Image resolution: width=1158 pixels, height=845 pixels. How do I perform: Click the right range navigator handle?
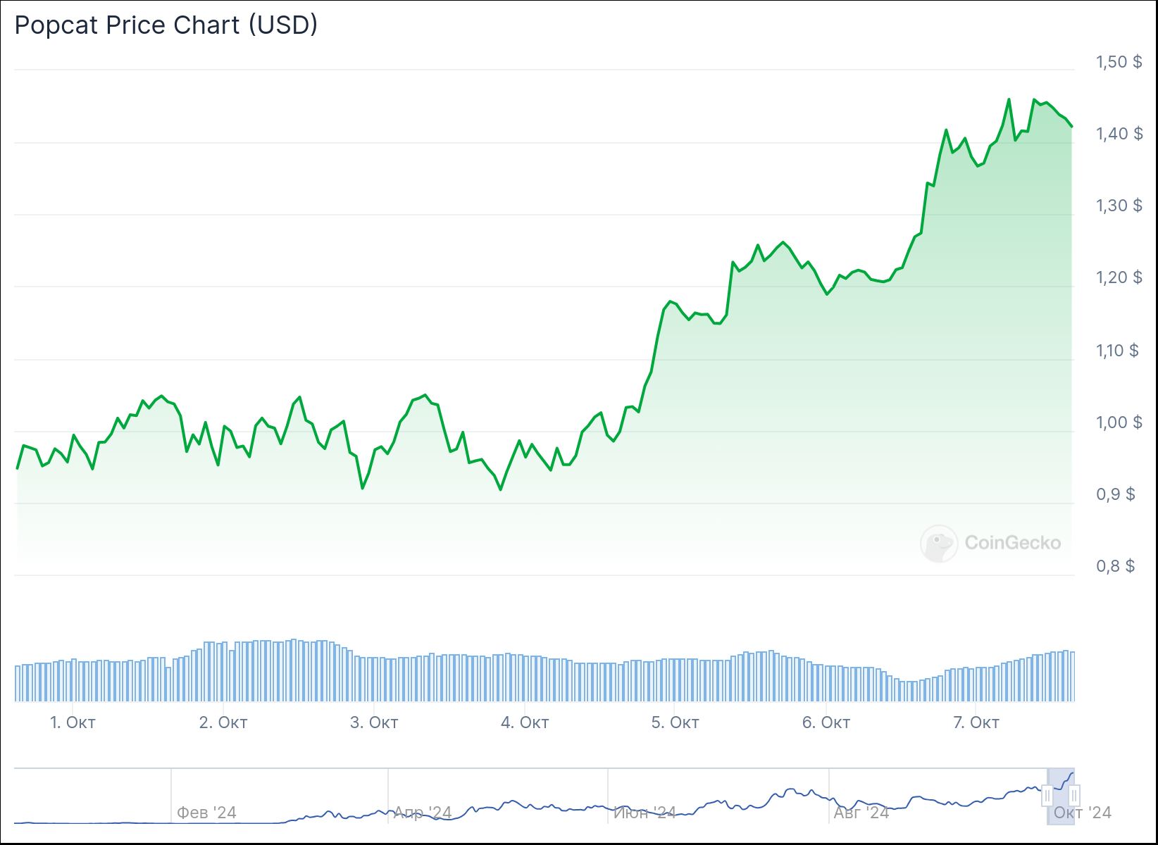point(1074,796)
